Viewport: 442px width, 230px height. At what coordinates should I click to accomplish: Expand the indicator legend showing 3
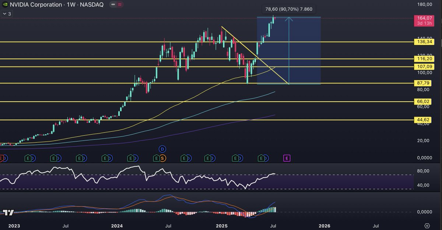(x=7, y=14)
